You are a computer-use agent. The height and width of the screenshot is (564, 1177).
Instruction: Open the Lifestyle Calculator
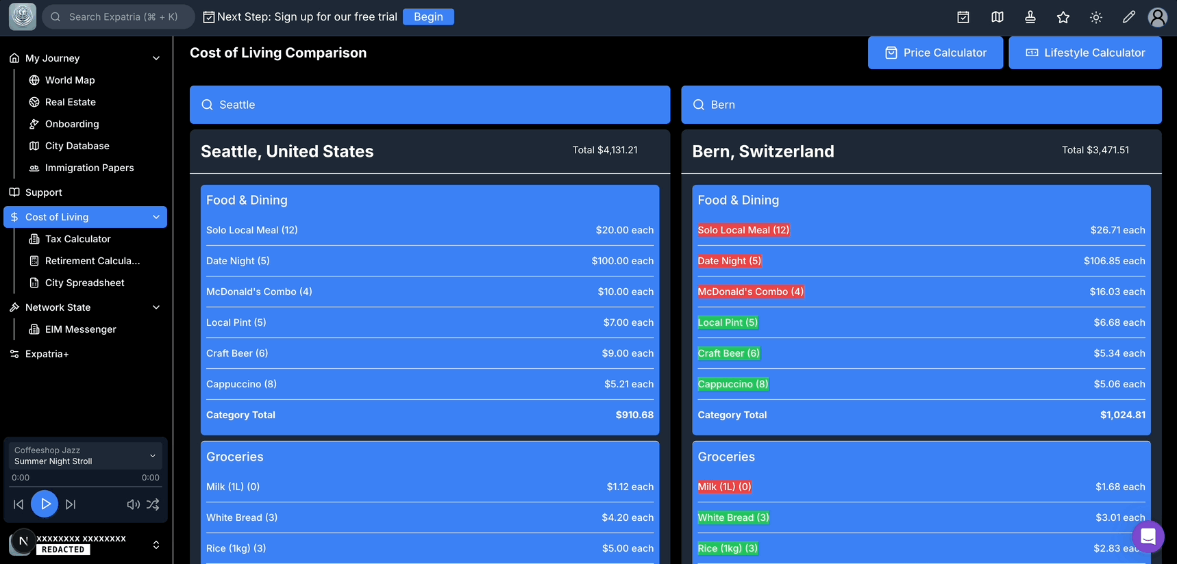[x=1085, y=53]
